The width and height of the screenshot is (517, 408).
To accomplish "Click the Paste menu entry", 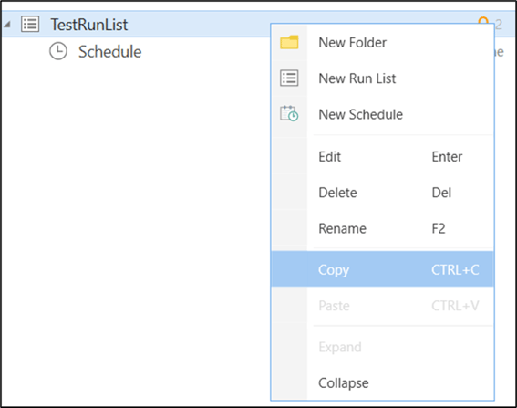I will click(x=382, y=306).
